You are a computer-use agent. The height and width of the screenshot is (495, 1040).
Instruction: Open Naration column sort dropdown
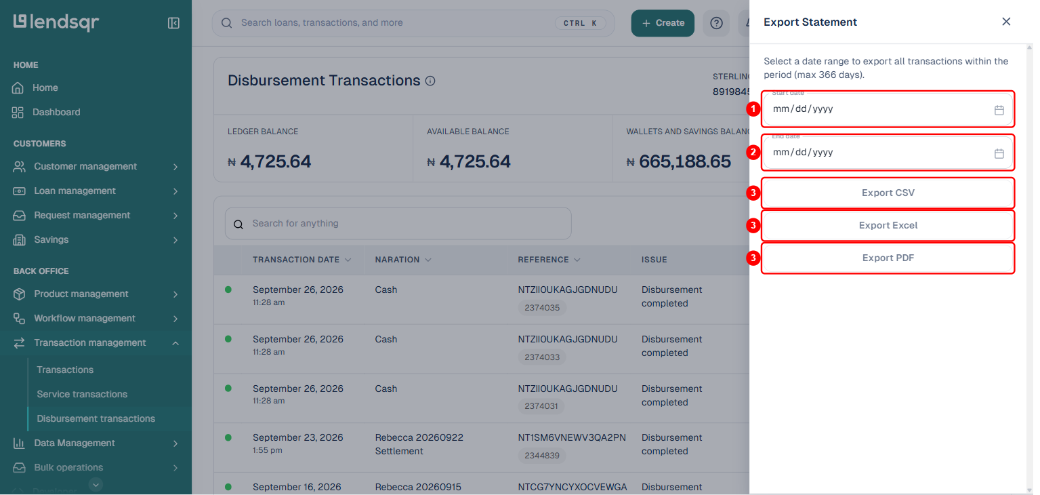point(428,260)
